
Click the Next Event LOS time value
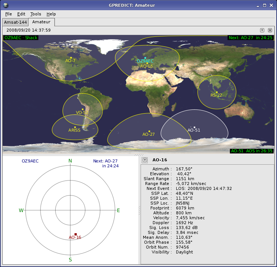[x=204, y=188]
